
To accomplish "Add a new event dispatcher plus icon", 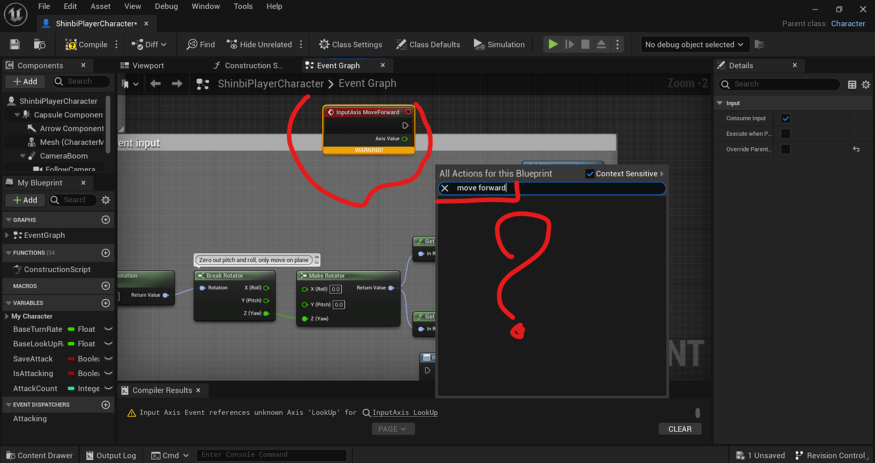I will [x=106, y=405].
